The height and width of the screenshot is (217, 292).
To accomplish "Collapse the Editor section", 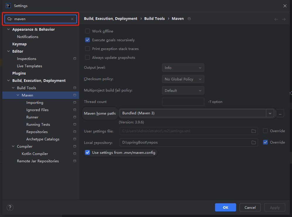I will (x=8, y=51).
